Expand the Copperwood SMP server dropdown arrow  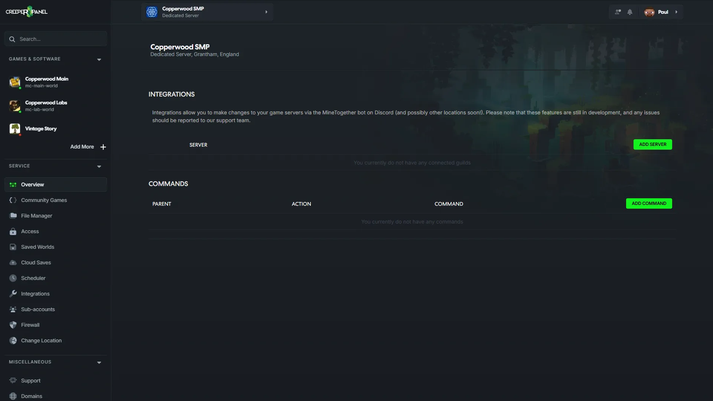coord(266,12)
